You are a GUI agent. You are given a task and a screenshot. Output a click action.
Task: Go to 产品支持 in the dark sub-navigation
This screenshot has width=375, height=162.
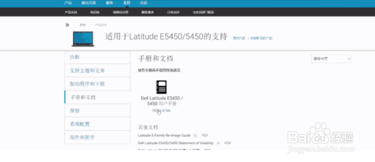click(71, 12)
